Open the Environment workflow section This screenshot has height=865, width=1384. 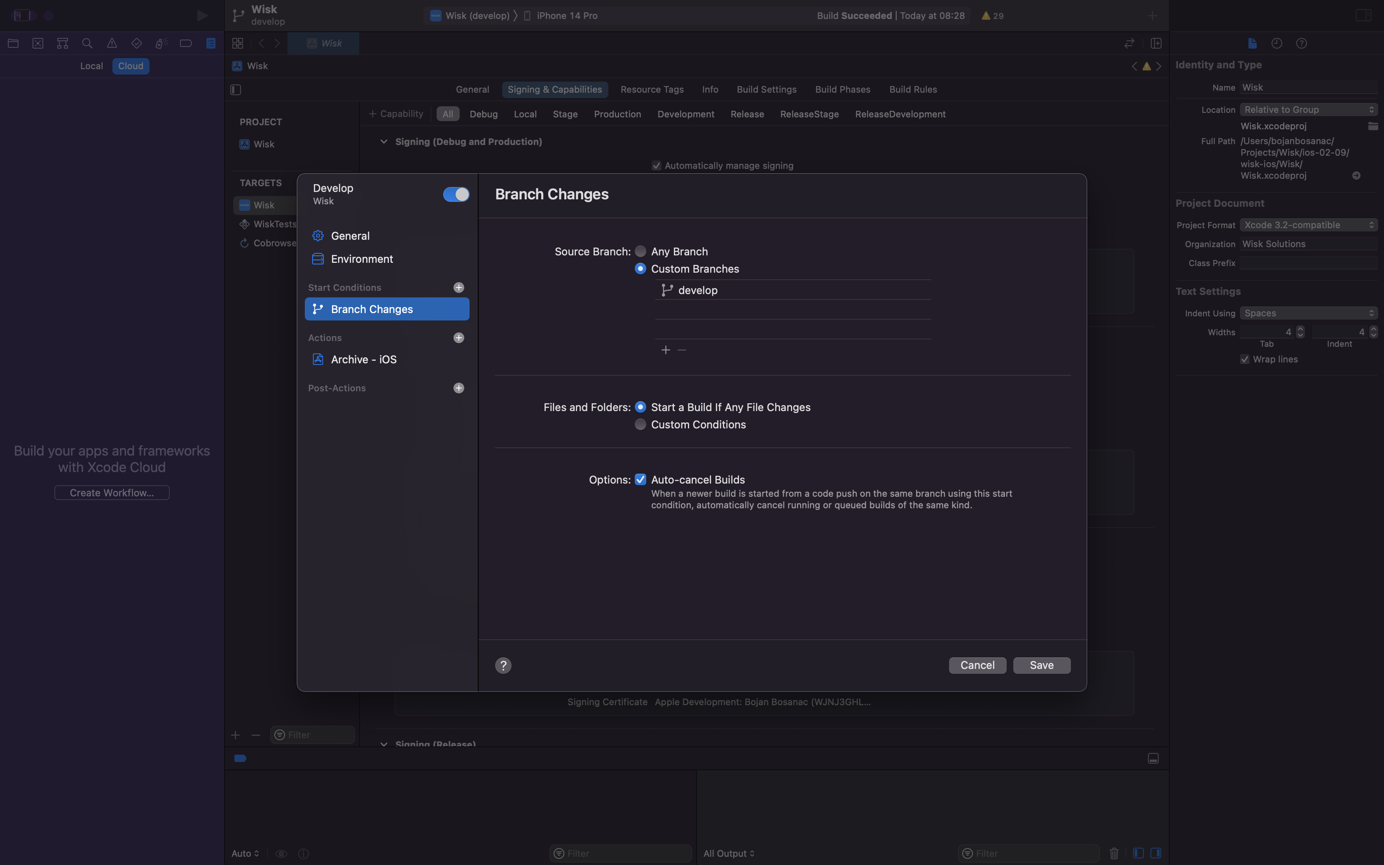[x=387, y=259]
